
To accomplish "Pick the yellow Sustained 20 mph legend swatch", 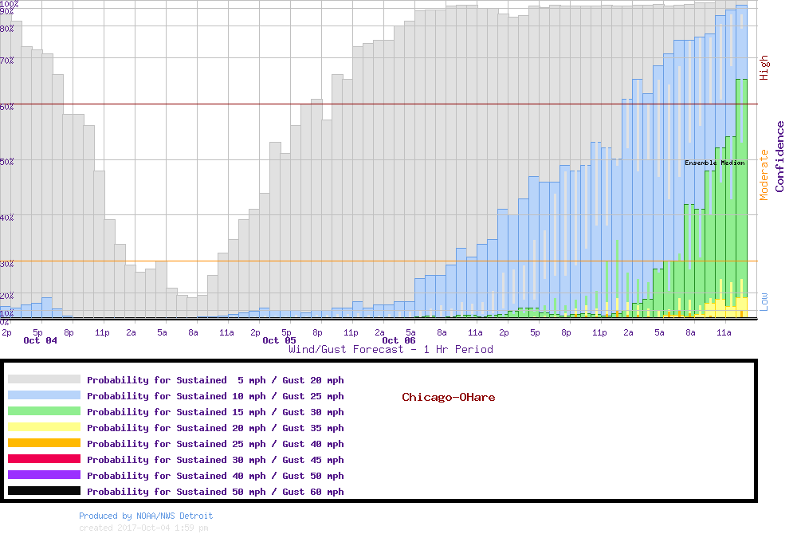I will [44, 428].
